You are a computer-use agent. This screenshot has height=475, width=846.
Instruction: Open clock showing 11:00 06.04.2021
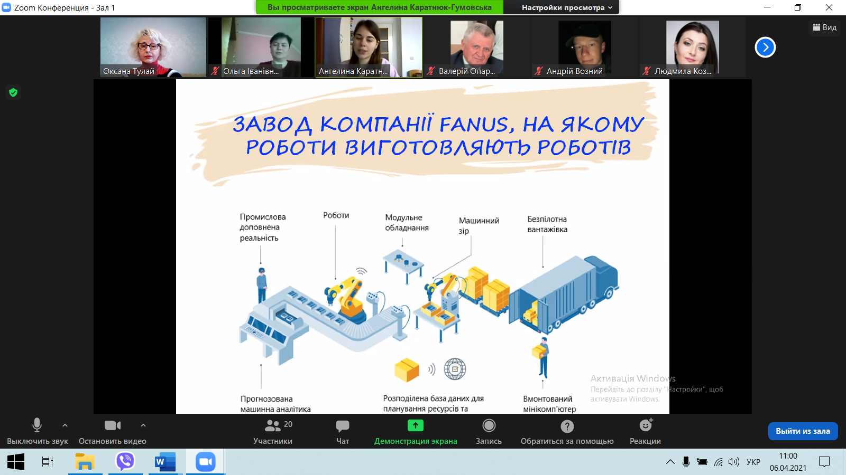788,462
